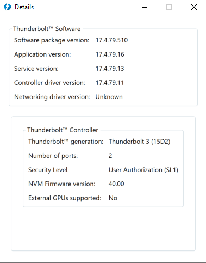206x263 pixels.
Task: Click the Thunderbolt 3 (15D2) generation value
Action: point(140,142)
